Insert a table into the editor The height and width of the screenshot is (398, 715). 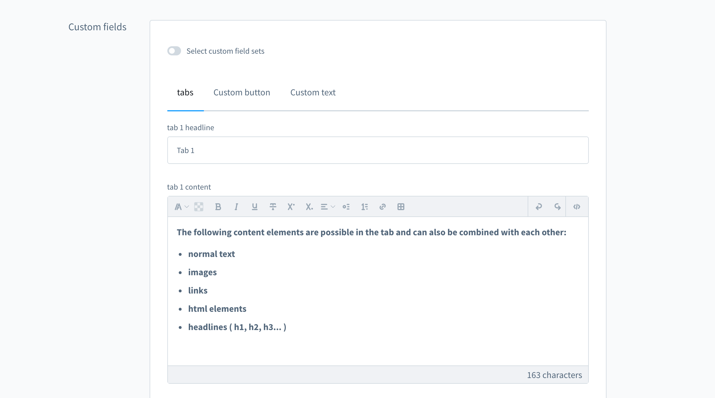coord(401,207)
